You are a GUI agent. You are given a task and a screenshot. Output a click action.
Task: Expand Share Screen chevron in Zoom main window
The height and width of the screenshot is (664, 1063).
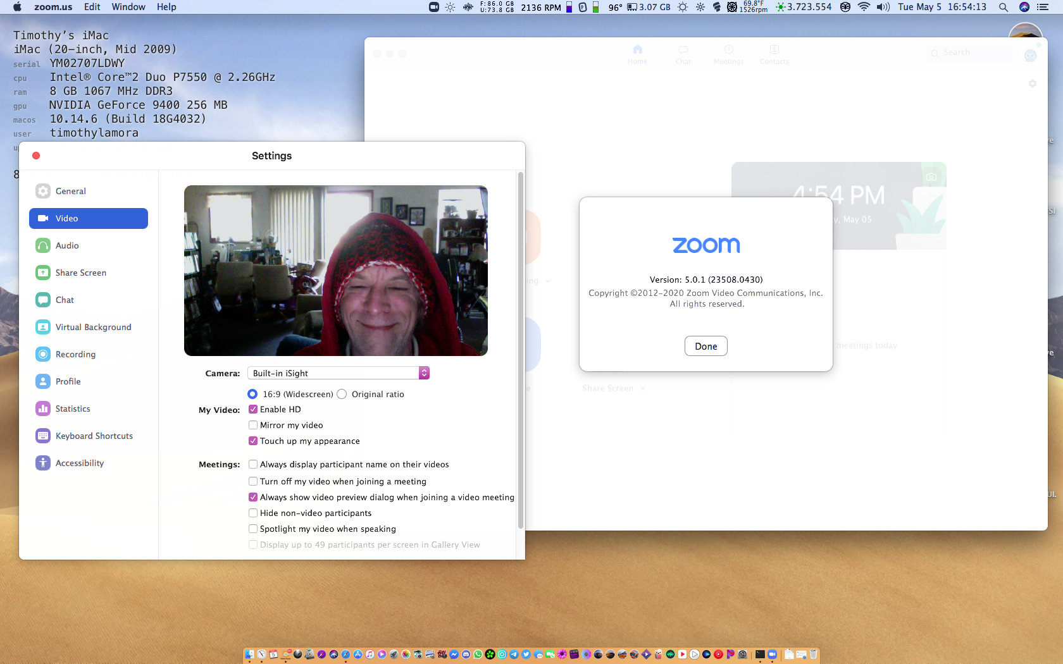tap(643, 388)
